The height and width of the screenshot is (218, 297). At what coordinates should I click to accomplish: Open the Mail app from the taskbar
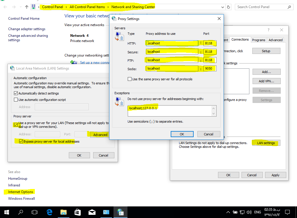tap(92, 212)
